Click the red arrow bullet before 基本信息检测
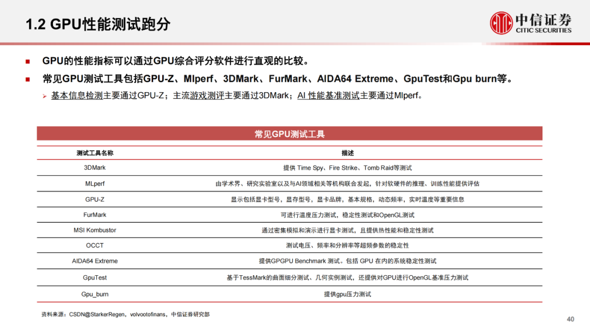The image size is (590, 332). click(x=44, y=96)
